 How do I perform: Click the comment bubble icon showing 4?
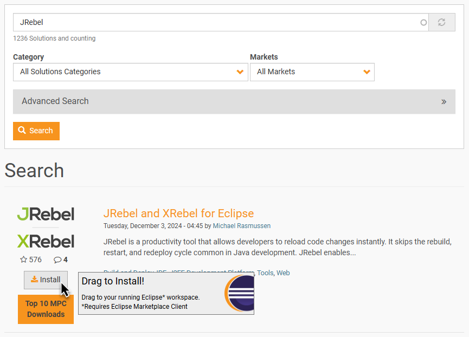[57, 260]
